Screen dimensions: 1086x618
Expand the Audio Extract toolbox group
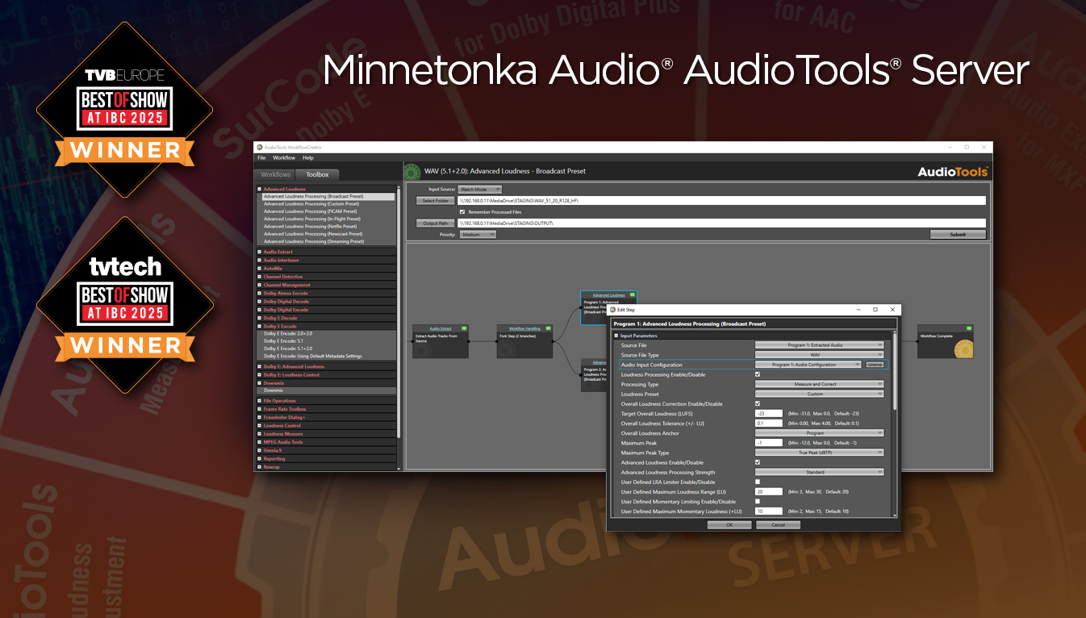(x=260, y=252)
